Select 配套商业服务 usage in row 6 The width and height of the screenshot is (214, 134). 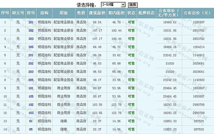click(x=63, y=63)
